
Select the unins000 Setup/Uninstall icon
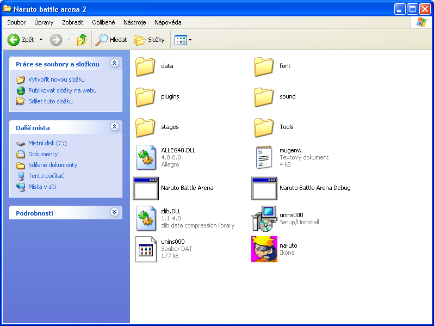tap(264, 219)
